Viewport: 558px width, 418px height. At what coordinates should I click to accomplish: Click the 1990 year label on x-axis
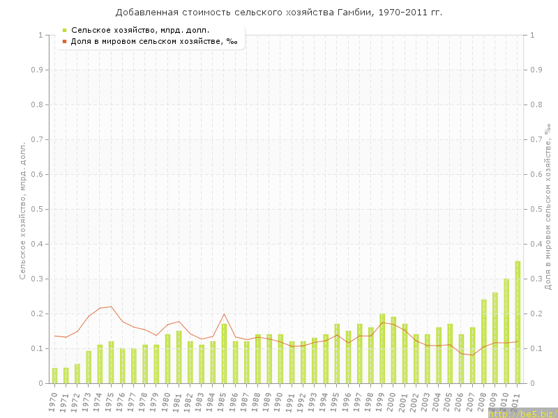point(280,400)
